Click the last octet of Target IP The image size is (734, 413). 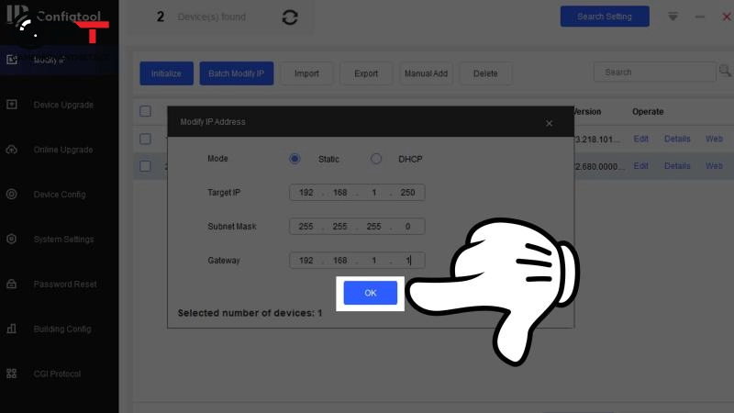click(407, 193)
